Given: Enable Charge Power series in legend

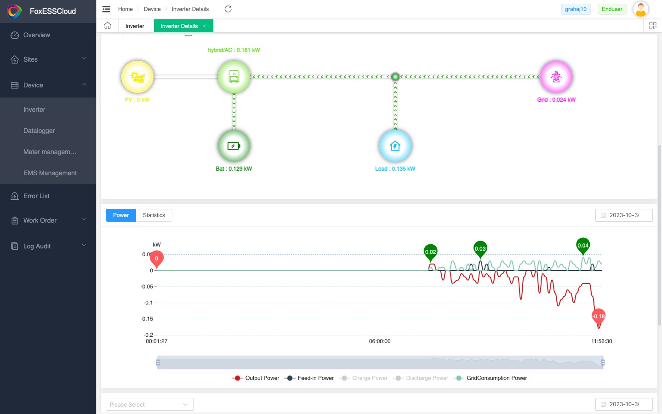Looking at the screenshot, I should 364,378.
